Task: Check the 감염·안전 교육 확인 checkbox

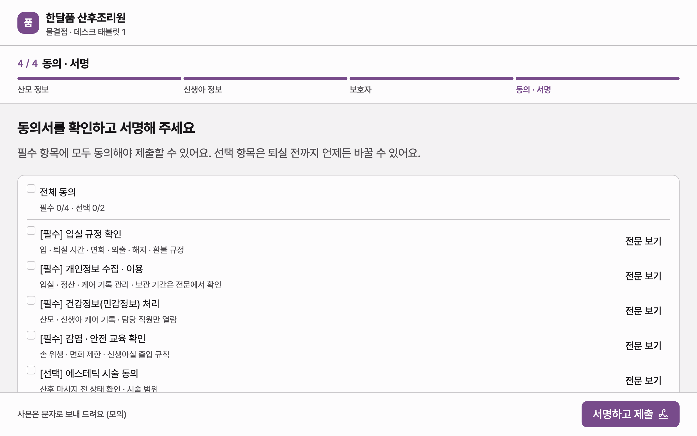Action: point(31,335)
